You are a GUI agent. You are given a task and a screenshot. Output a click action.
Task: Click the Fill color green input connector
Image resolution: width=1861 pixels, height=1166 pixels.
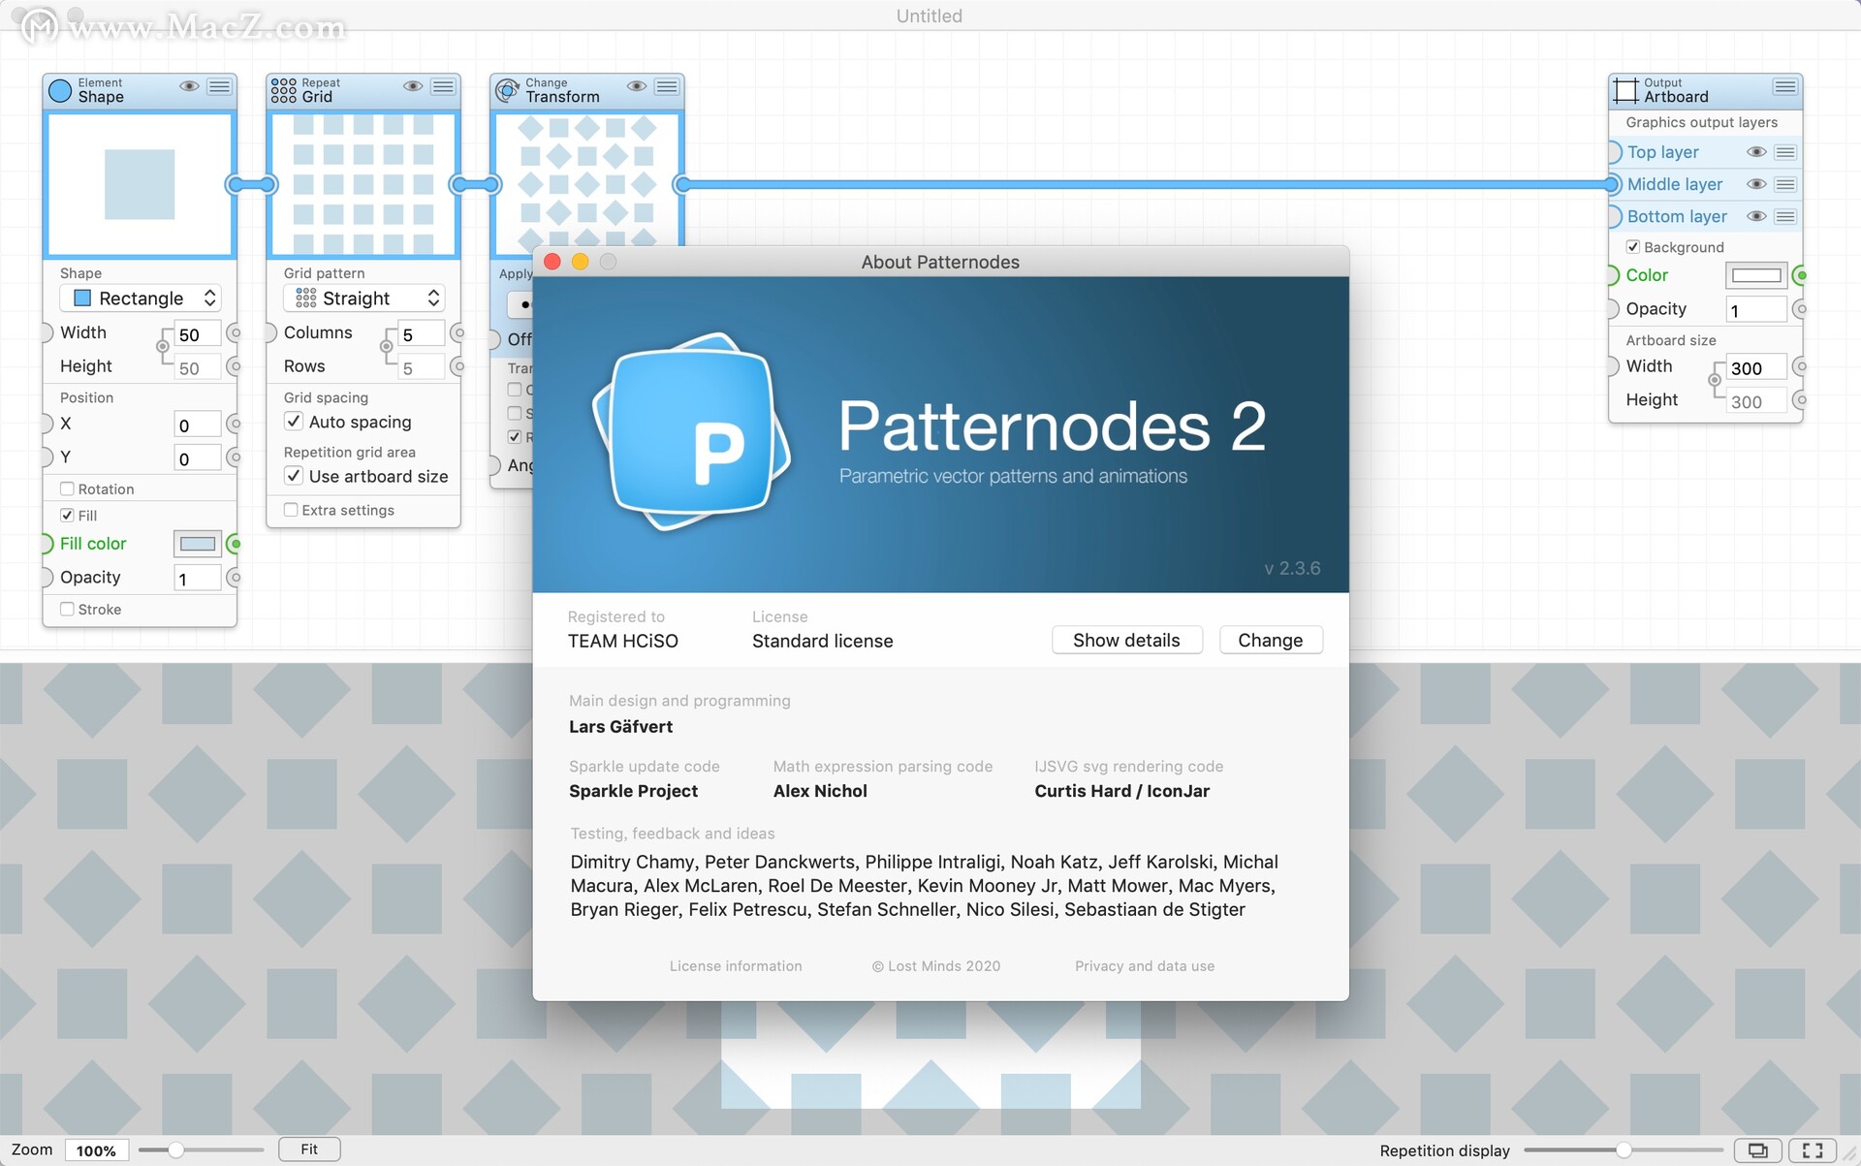[x=47, y=544]
